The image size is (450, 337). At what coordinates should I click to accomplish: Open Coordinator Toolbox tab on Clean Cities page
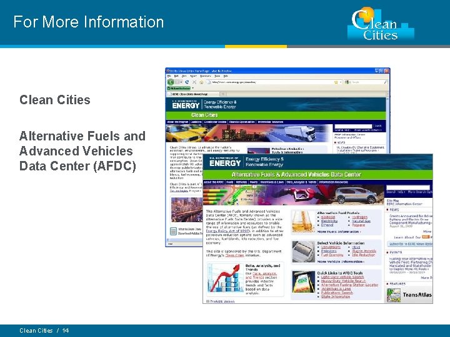click(216, 122)
